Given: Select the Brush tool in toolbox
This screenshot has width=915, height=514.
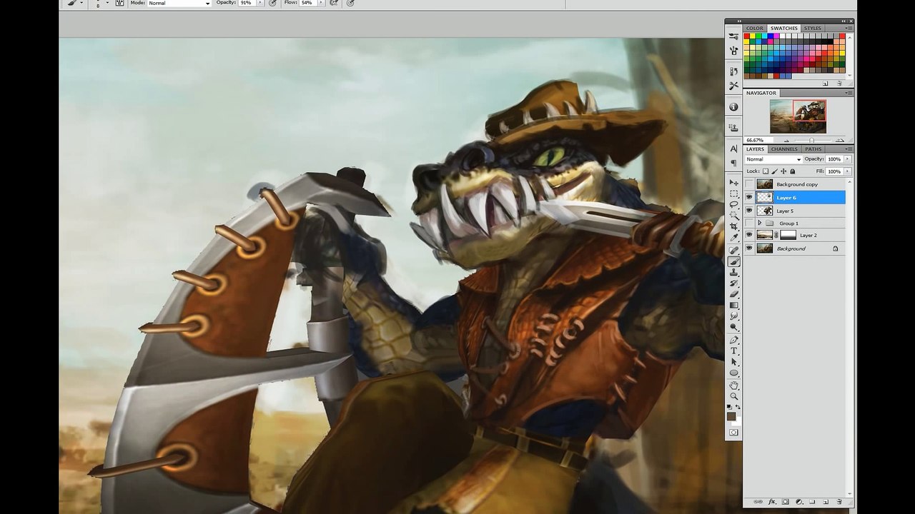Looking at the screenshot, I should point(733,261).
